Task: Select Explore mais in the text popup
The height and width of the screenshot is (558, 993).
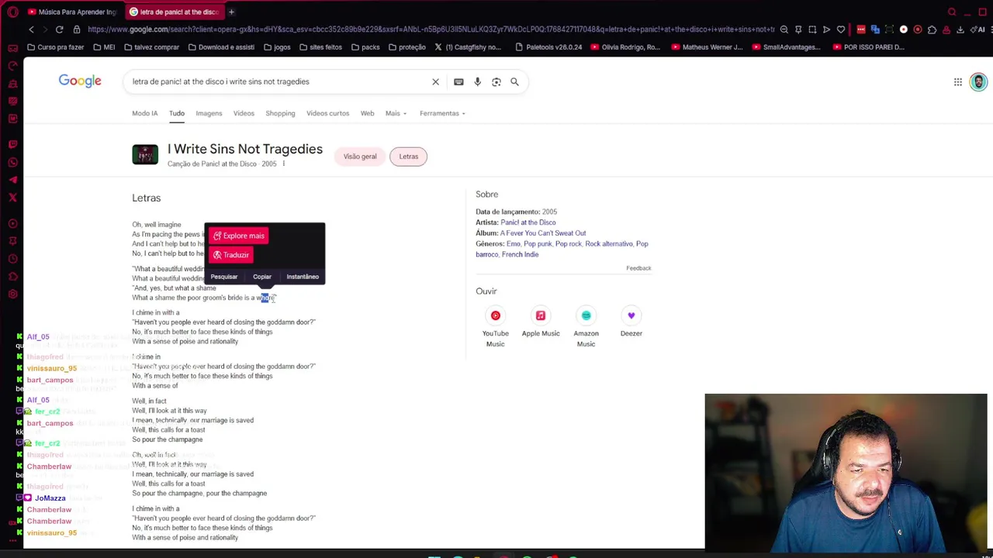Action: coord(239,236)
